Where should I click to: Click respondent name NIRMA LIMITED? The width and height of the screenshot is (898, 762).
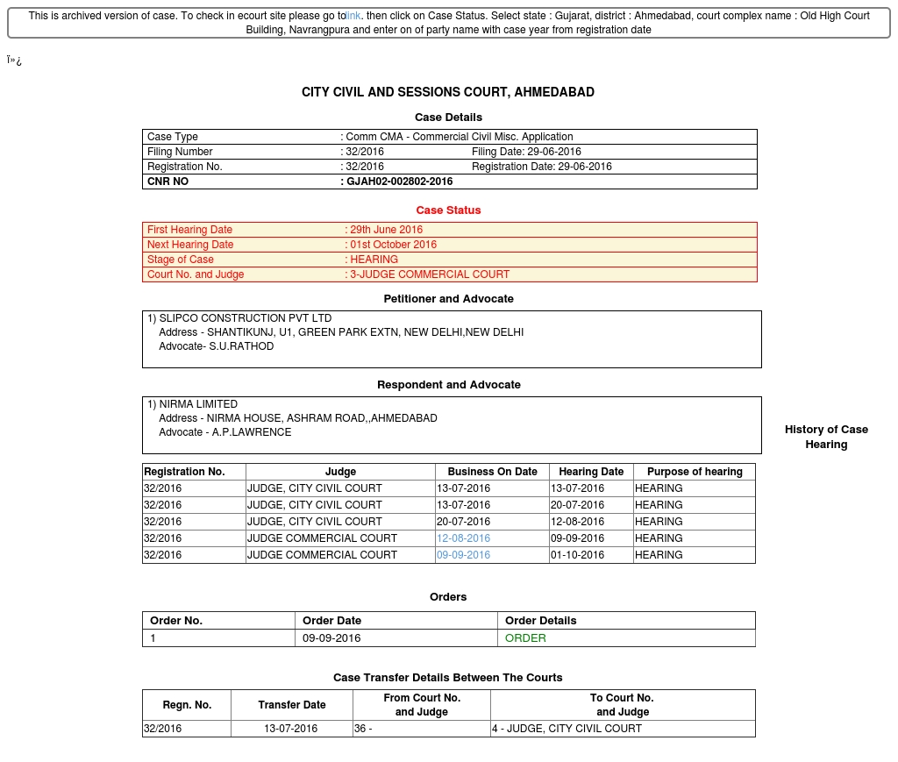198,404
